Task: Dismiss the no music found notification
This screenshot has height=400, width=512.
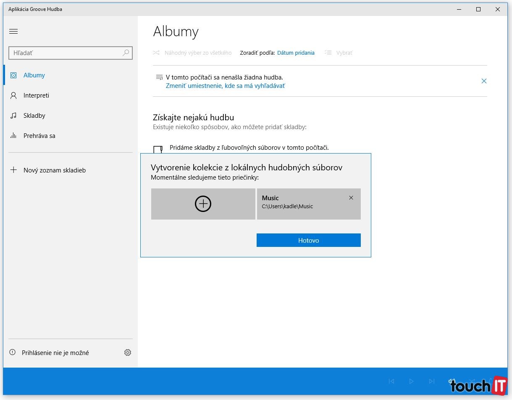Action: tap(484, 81)
